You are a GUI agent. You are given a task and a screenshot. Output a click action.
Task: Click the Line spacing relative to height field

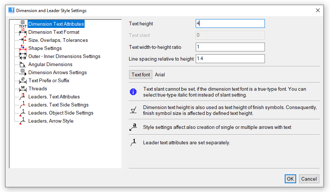click(x=230, y=59)
